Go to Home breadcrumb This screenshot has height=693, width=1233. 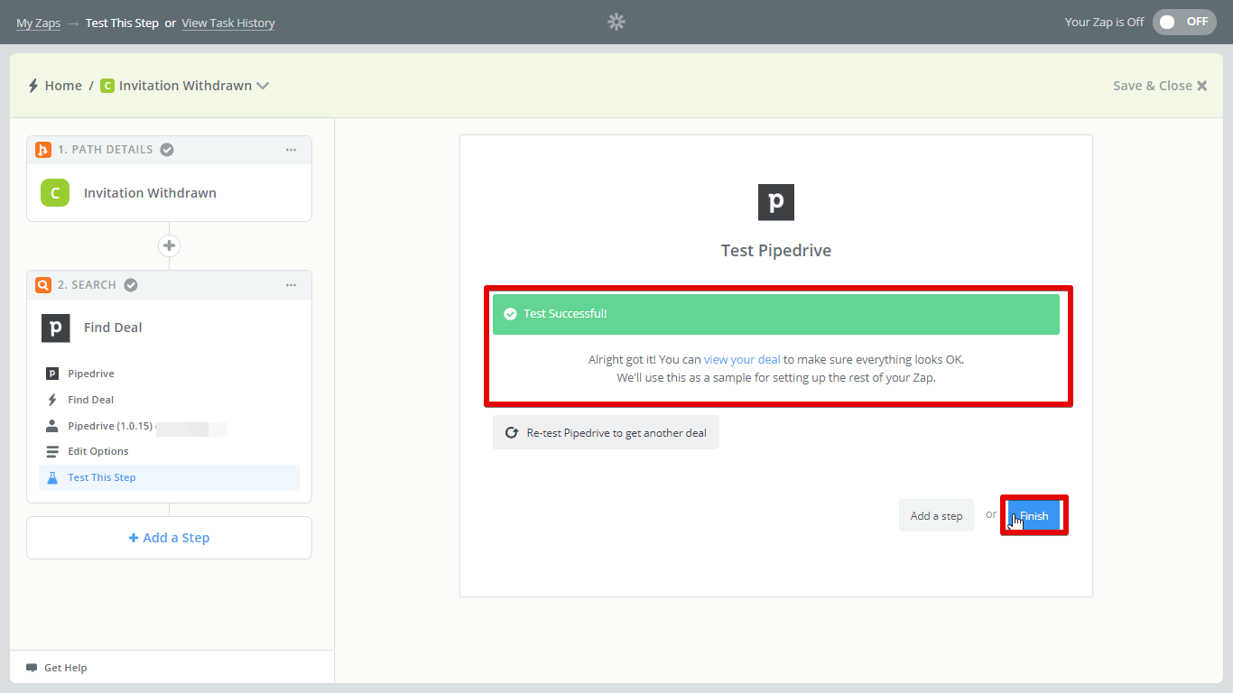click(x=63, y=86)
